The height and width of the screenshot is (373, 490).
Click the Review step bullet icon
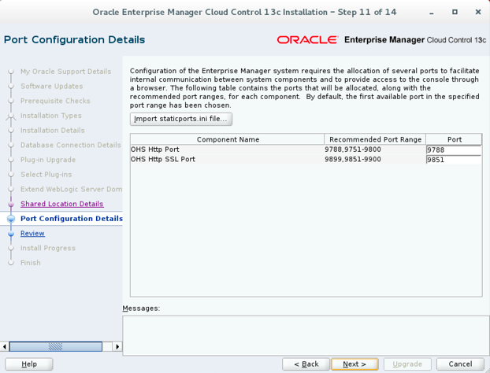tap(11, 234)
